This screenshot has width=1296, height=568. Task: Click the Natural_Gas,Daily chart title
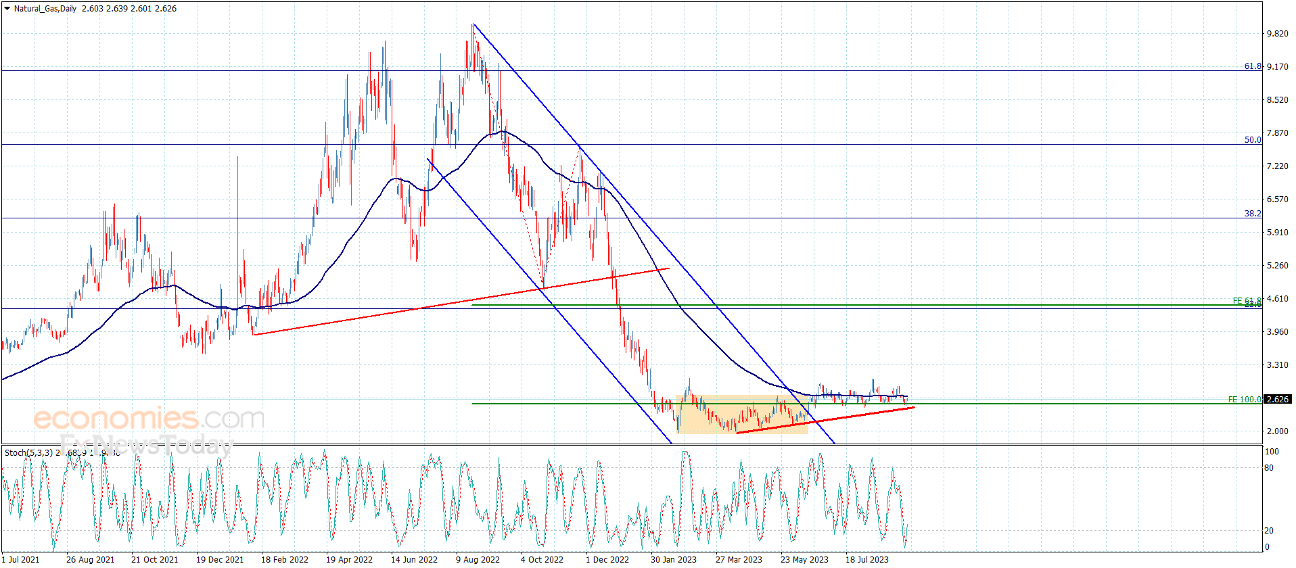pos(45,9)
